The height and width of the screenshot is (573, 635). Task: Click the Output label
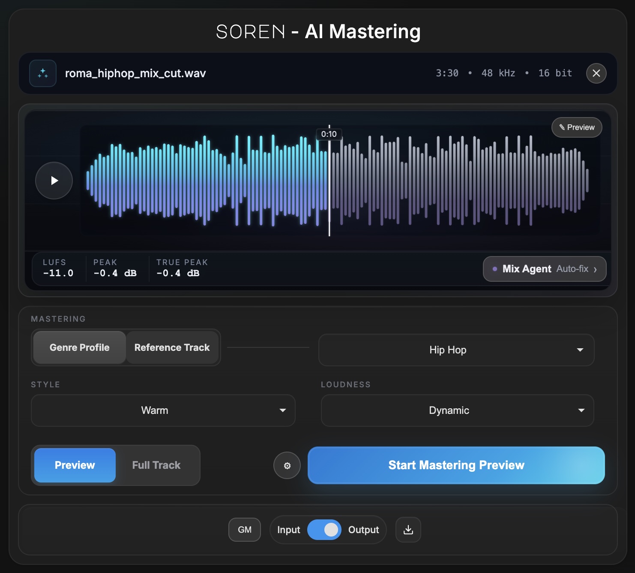pyautogui.click(x=363, y=530)
